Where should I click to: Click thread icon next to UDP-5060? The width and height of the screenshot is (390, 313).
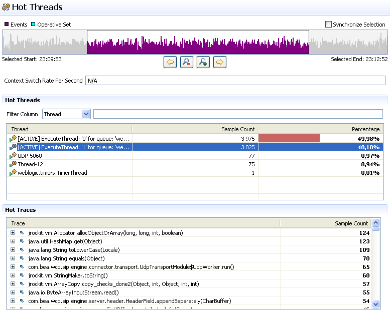(x=13, y=156)
